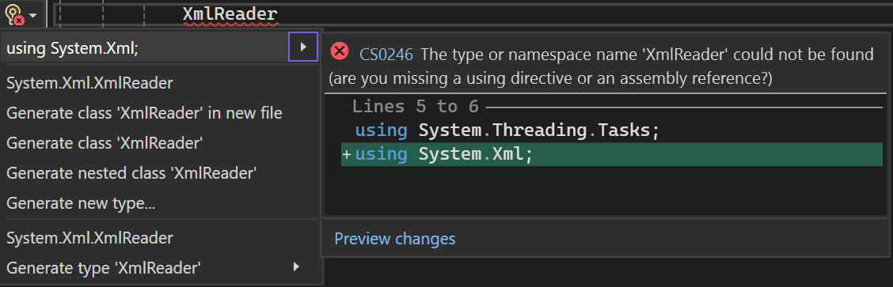Click 'using System.Threading.Tasks;' line in preview
Viewport: 893px width, 287px height.
pyautogui.click(x=507, y=130)
